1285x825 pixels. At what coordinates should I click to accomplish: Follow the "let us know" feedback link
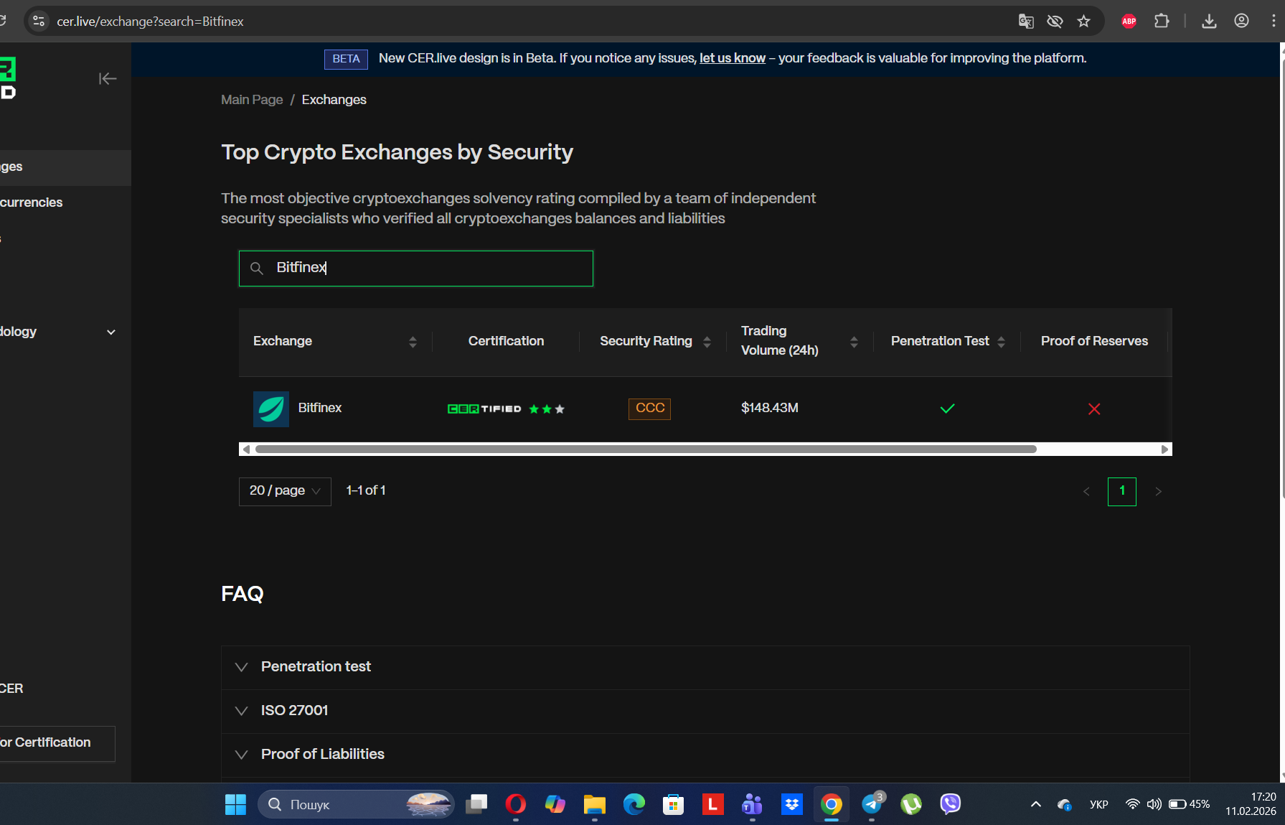pyautogui.click(x=733, y=58)
